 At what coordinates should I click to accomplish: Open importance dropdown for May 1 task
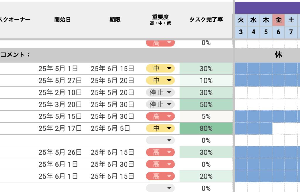point(169,69)
